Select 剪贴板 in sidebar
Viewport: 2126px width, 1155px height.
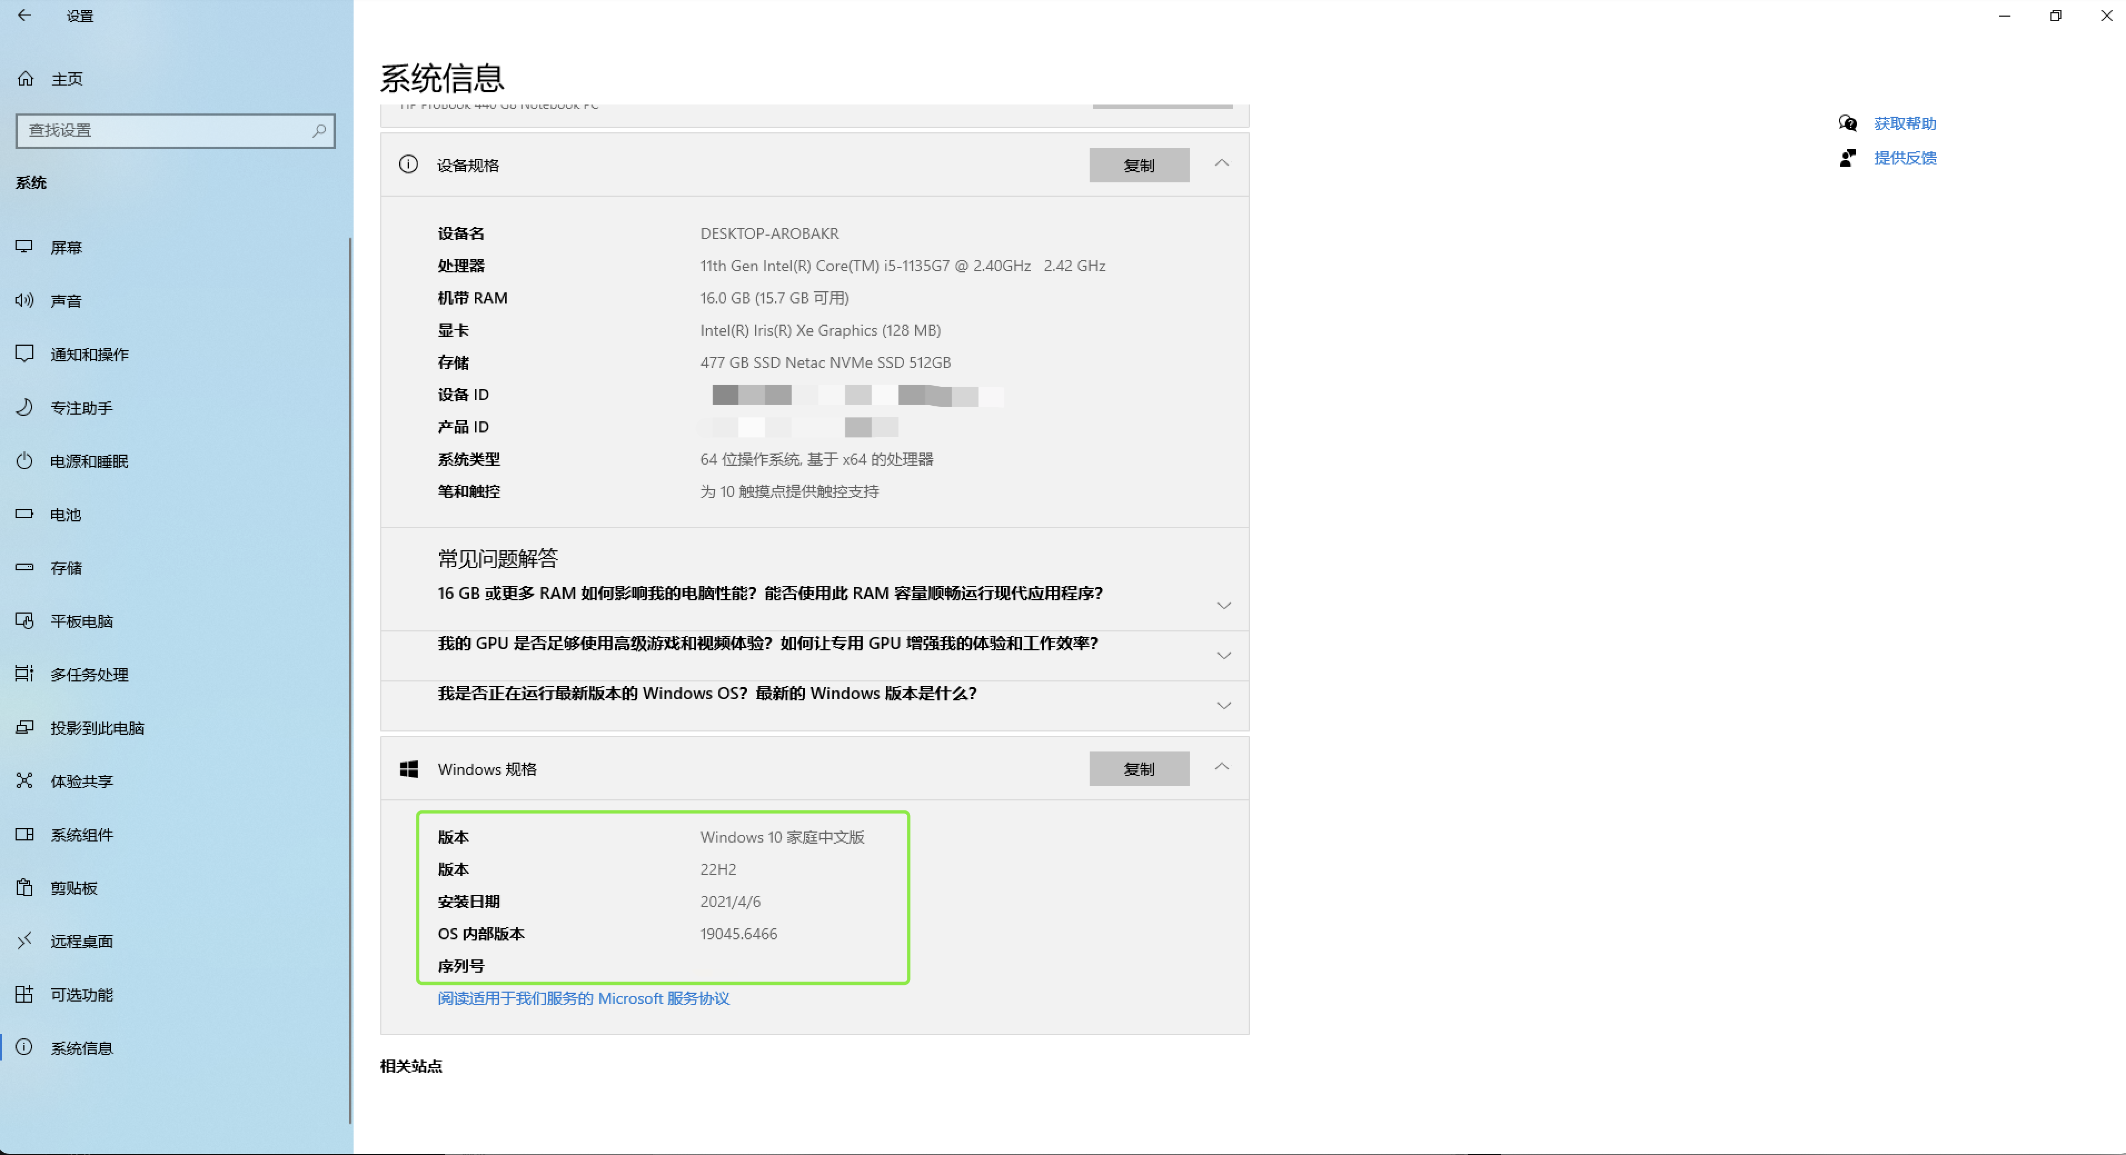pos(74,888)
